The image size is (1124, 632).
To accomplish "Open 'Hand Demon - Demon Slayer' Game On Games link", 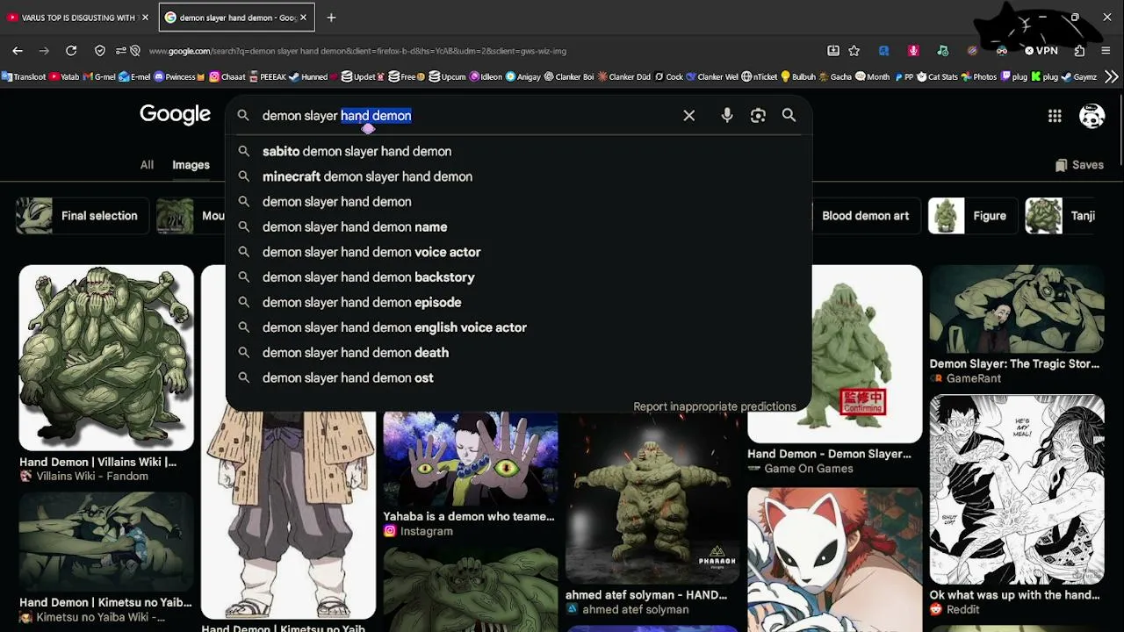I will click(x=829, y=454).
